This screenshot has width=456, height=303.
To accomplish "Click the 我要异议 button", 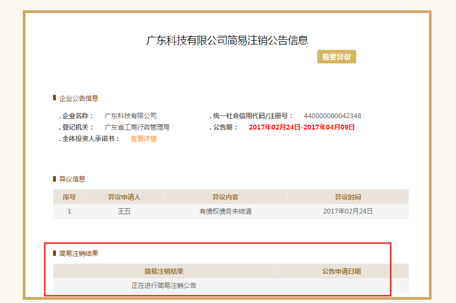I will (x=336, y=57).
